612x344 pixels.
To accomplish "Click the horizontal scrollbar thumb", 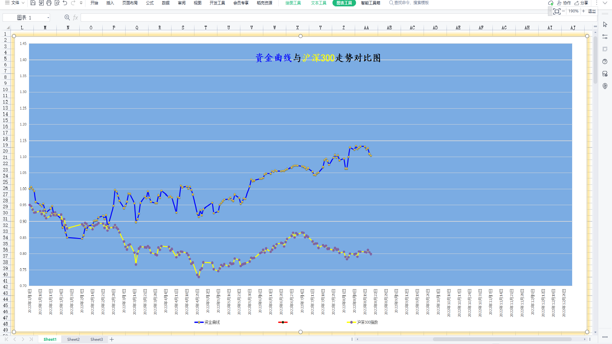I will coord(502,339).
